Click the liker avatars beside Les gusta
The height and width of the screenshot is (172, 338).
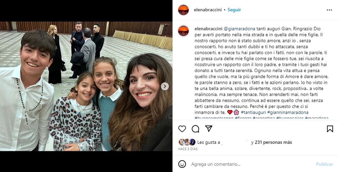pyautogui.click(x=187, y=142)
